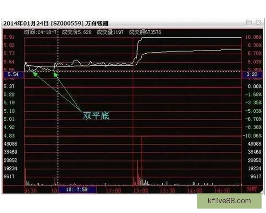
Task: Close the 万向钱潮 intraday chart window
Action: [258, 22]
